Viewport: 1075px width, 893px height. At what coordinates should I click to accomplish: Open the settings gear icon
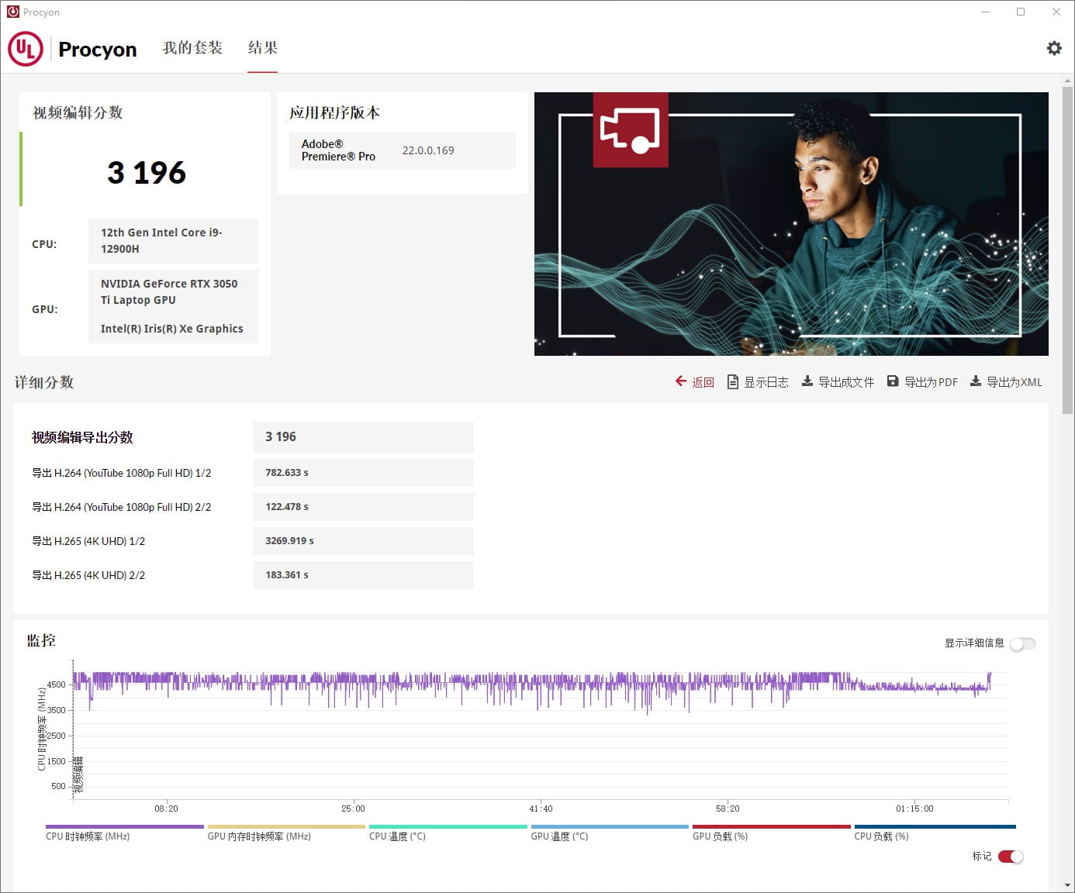(1054, 48)
